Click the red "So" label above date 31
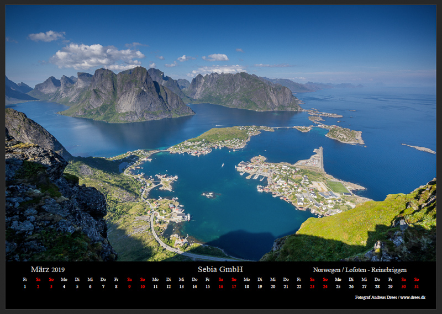Screen dimensions: 442x314 coord(417,279)
